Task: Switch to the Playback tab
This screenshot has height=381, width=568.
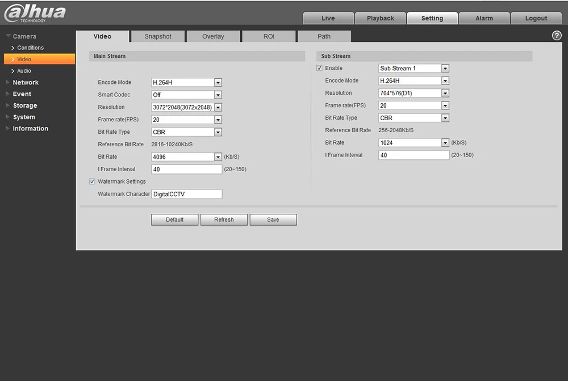Action: pos(381,18)
